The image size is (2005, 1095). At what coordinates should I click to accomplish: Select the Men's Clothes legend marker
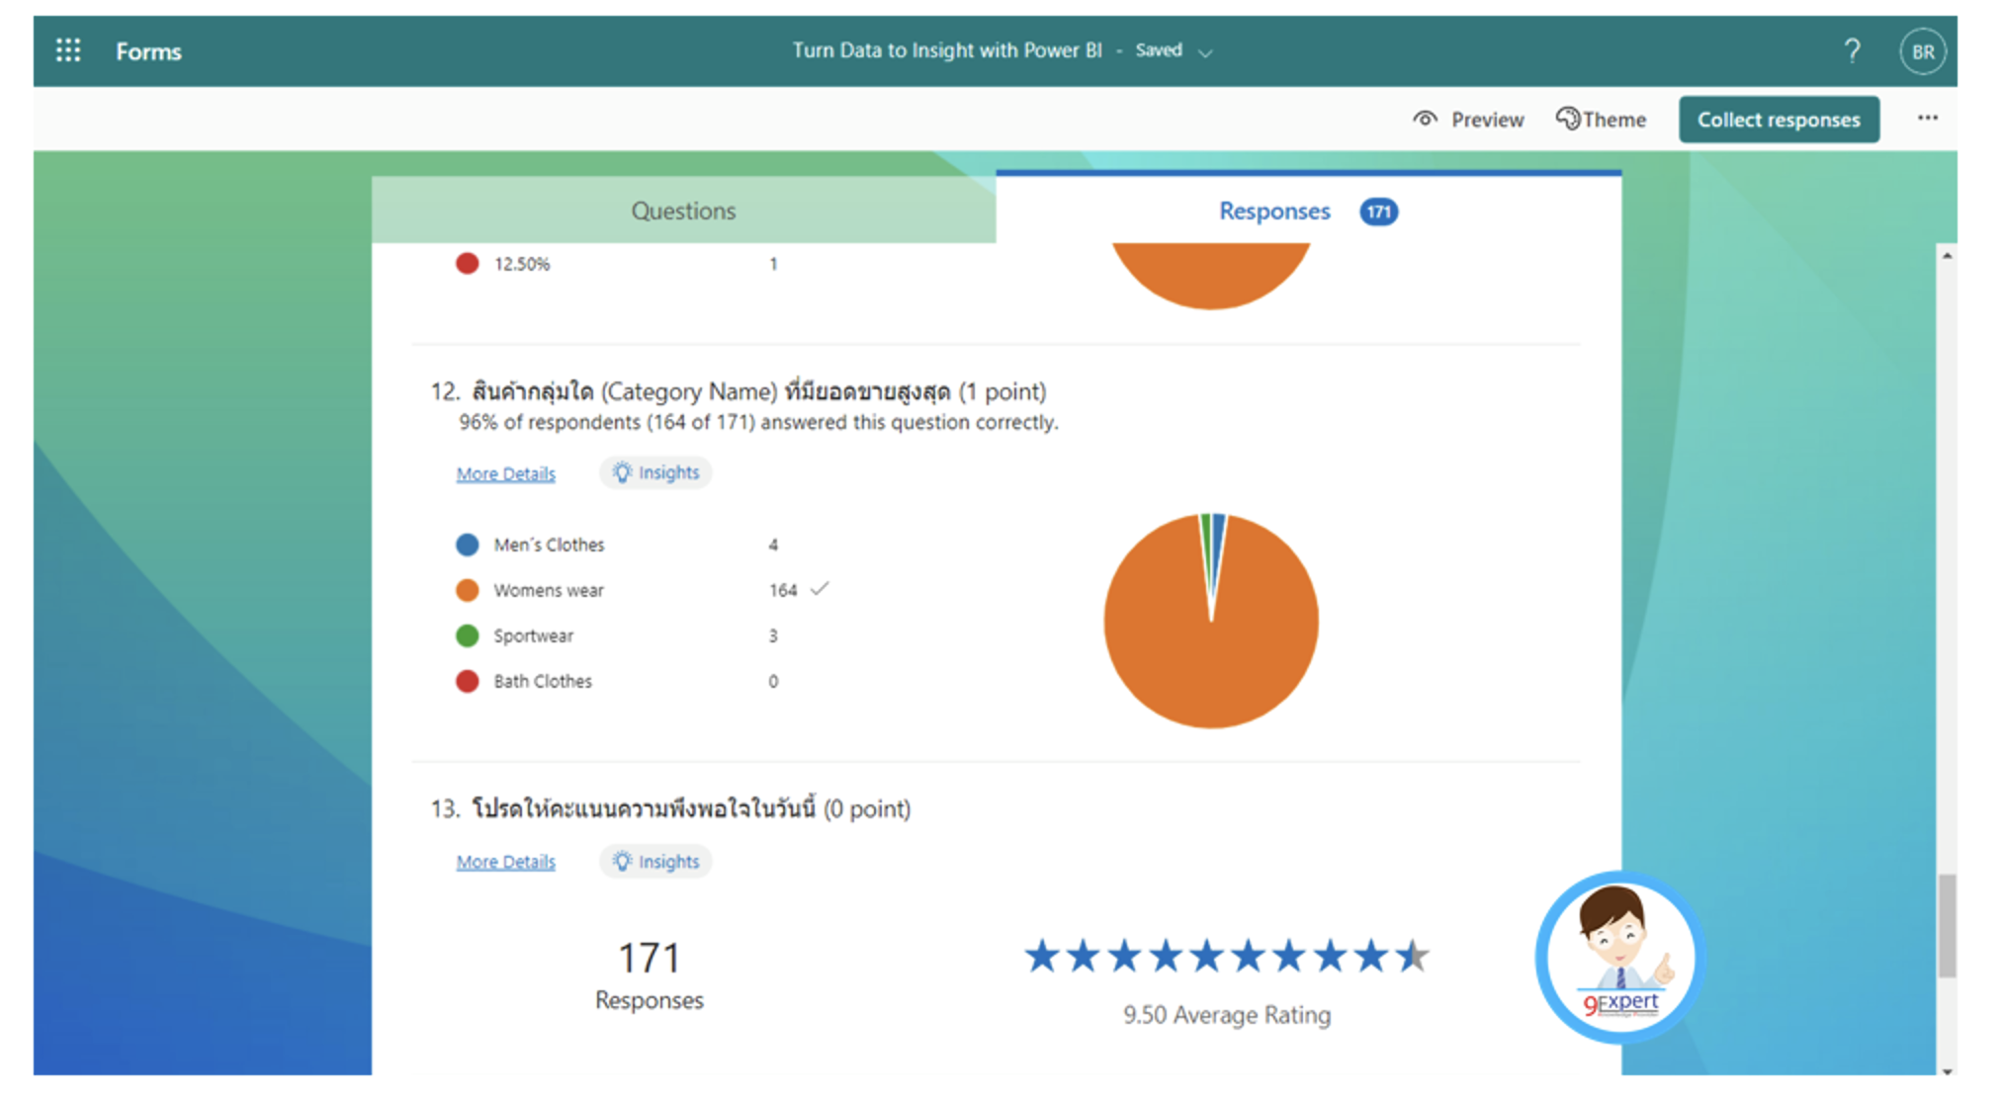[466, 544]
